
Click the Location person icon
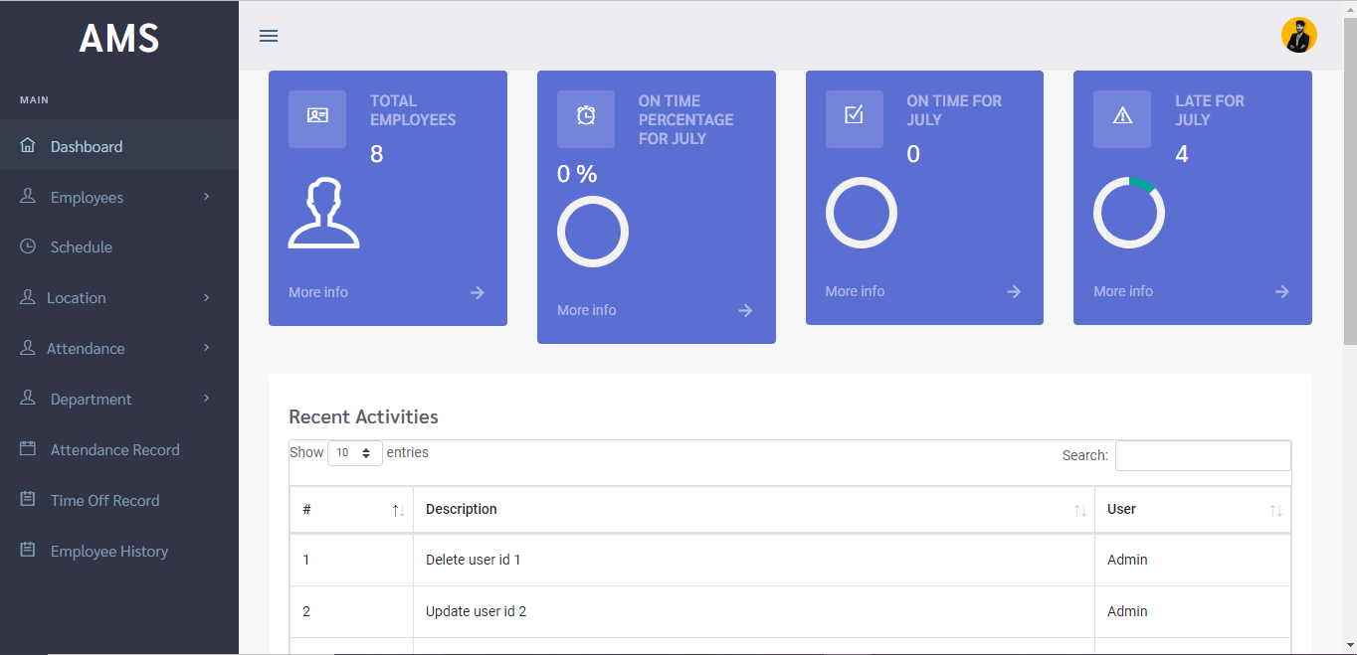(28, 297)
